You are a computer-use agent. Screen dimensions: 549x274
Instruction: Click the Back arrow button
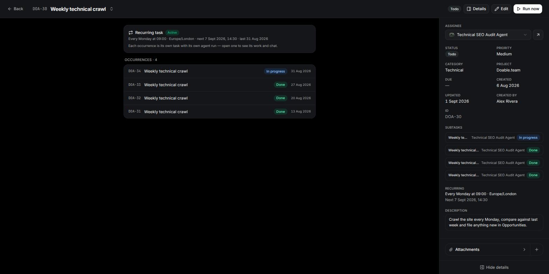coord(15,9)
